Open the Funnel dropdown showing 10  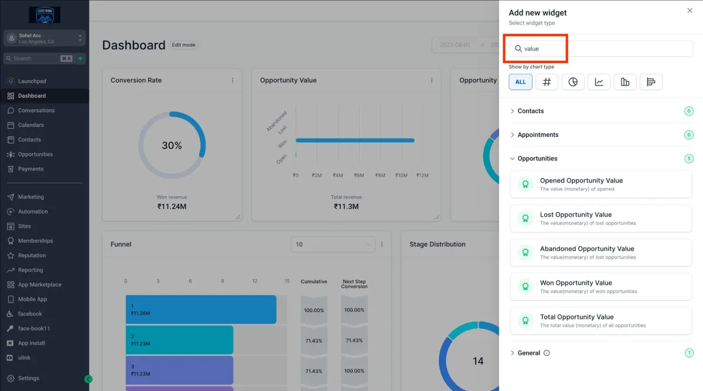pos(333,244)
